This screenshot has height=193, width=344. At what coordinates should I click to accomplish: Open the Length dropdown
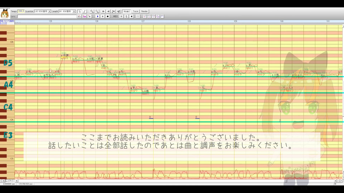coord(74,11)
